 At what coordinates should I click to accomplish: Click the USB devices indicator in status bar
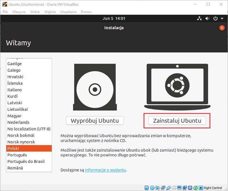point(168,188)
